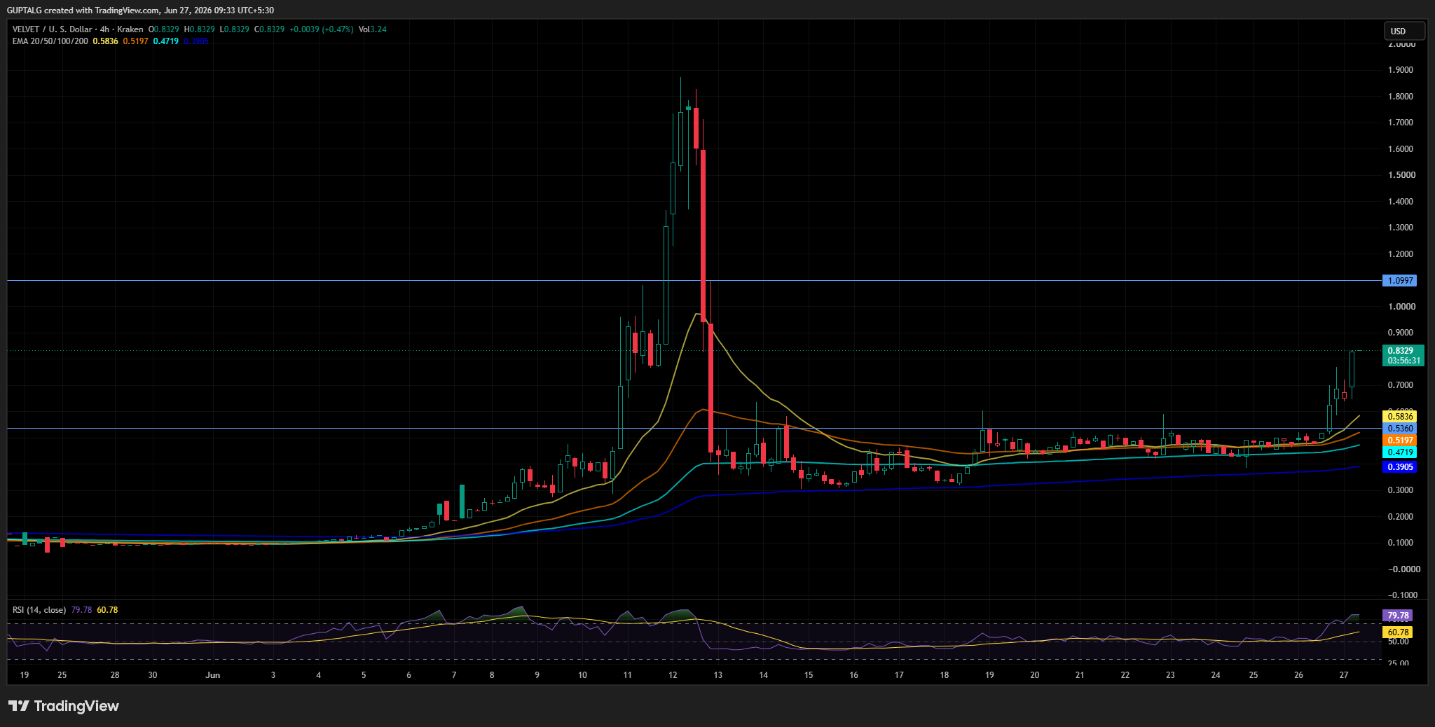The height and width of the screenshot is (727, 1435).
Task: Click the 27 date label on time axis
Action: pos(1344,675)
